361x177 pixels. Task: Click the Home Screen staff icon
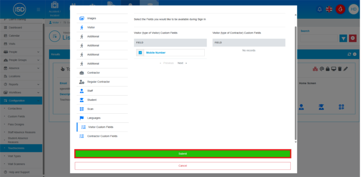pos(301,107)
